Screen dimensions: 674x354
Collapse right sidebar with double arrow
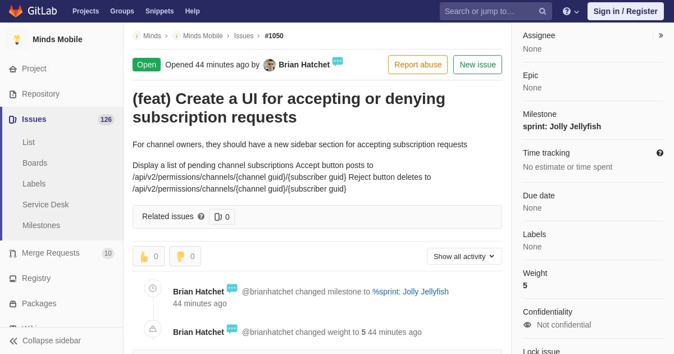click(661, 35)
